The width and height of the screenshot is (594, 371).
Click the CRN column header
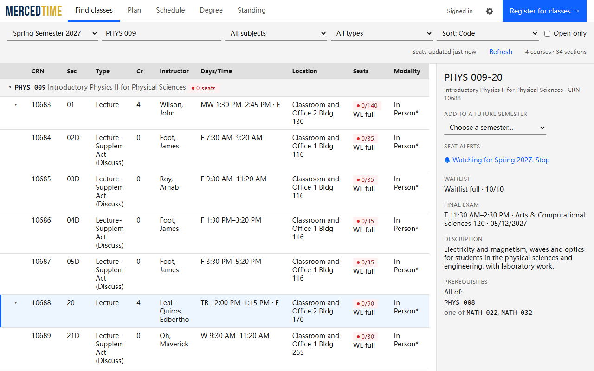(38, 71)
